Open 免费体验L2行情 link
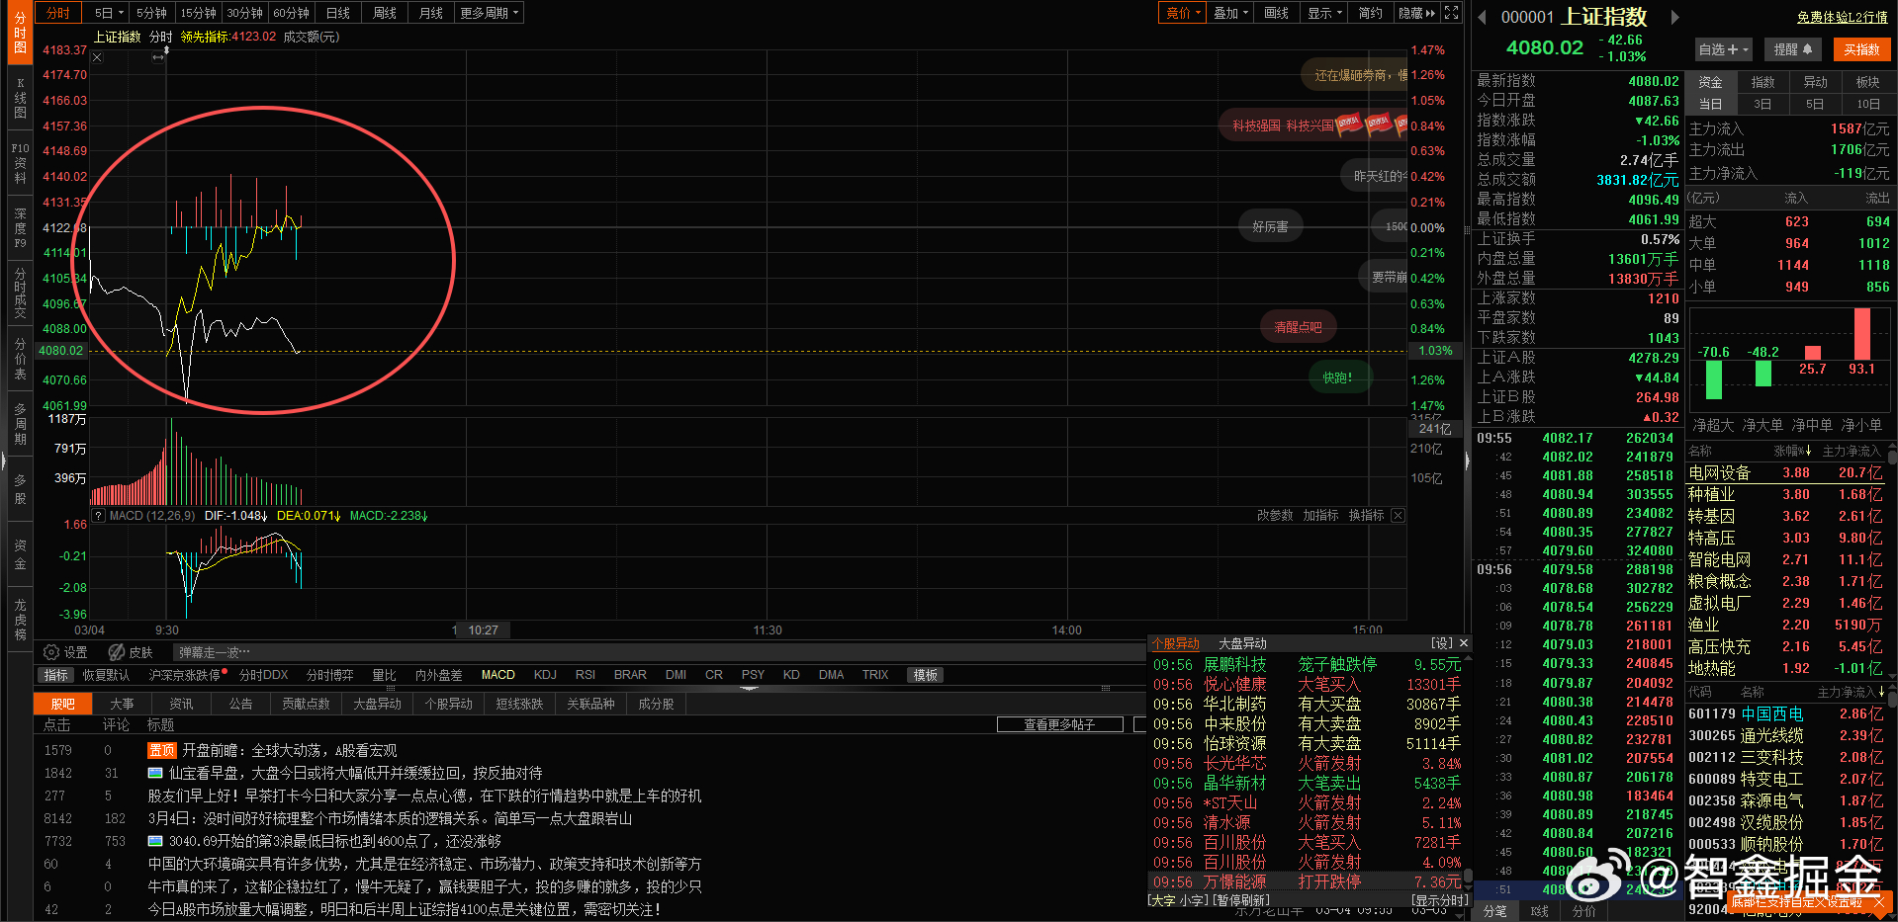1898x922 pixels. click(x=1843, y=17)
